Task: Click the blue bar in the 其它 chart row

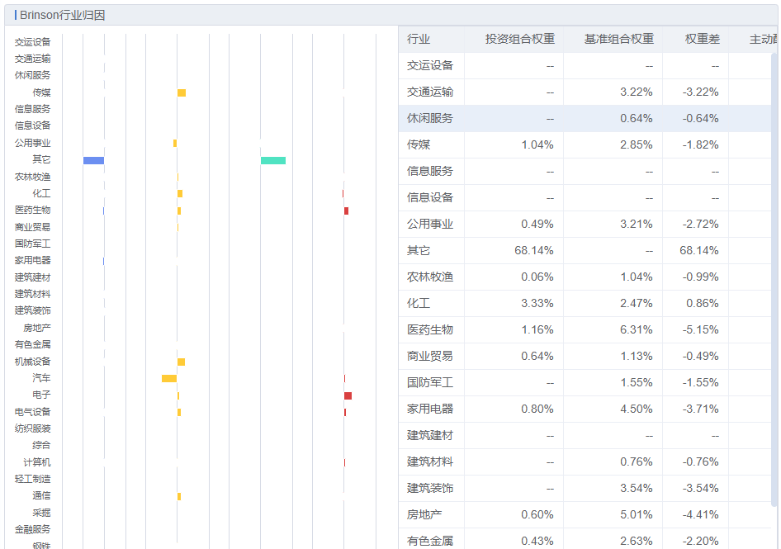Action: click(93, 160)
